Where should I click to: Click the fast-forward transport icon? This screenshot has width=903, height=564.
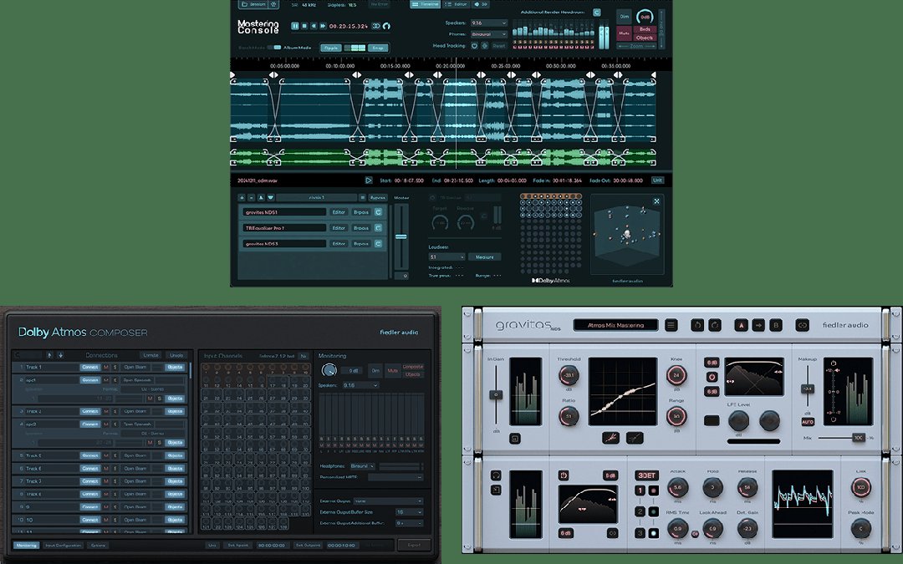coord(322,26)
